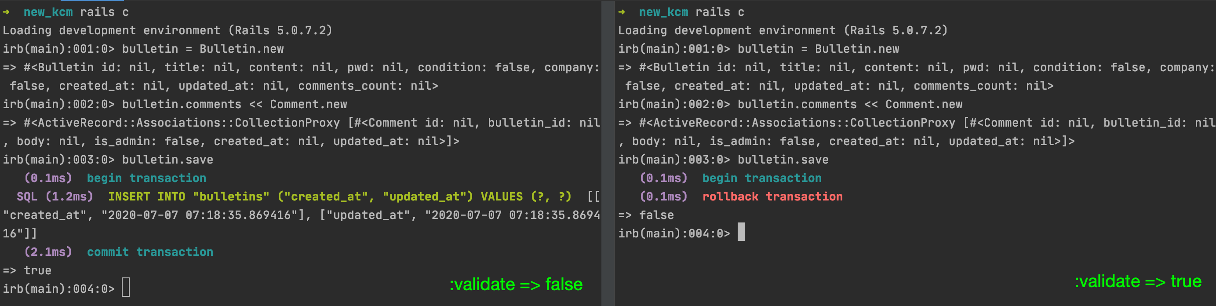Click "bulletin = Bulletin.new" in right pane

(x=819, y=49)
